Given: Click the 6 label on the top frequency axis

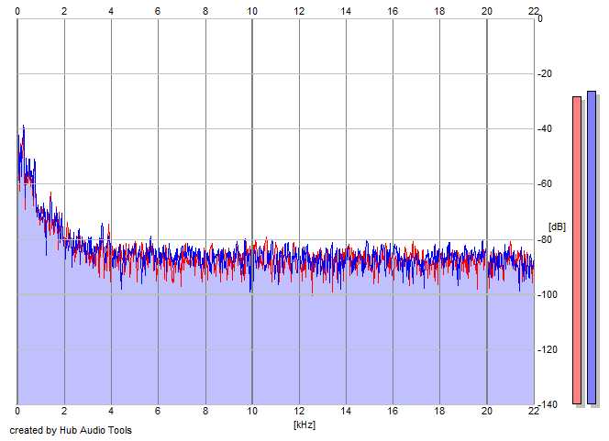Looking at the screenshot, I should (158, 11).
